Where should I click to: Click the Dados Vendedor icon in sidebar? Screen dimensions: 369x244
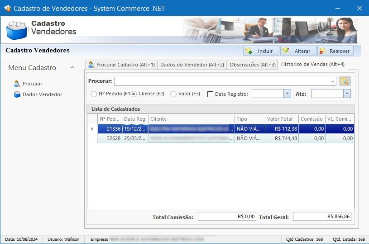coord(17,94)
